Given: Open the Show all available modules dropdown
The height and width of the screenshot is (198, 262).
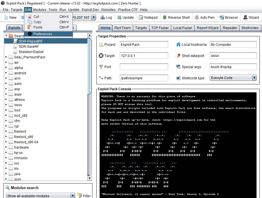Looking at the screenshot, I should click(x=40, y=196).
